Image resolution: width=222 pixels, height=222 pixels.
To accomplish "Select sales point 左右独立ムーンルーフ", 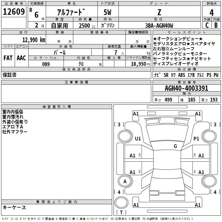I will 174,49.
